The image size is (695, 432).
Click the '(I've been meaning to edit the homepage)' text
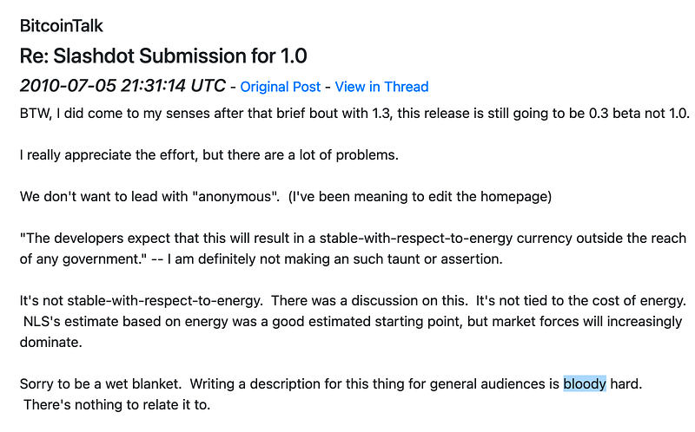420,197
